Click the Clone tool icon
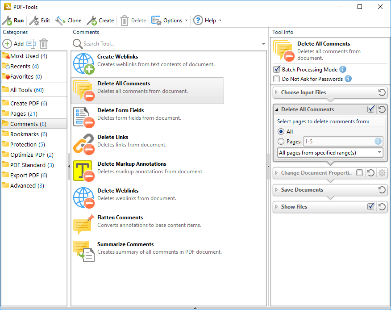Image resolution: width=391 pixels, height=310 pixels. [60, 21]
